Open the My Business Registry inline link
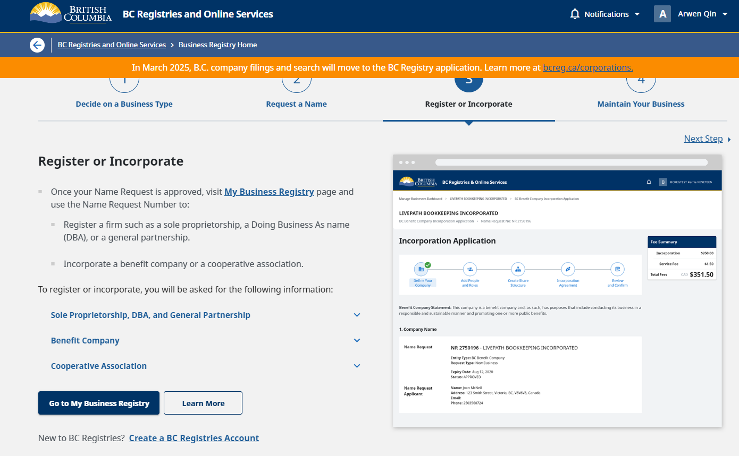This screenshot has height=456, width=739. pos(269,192)
